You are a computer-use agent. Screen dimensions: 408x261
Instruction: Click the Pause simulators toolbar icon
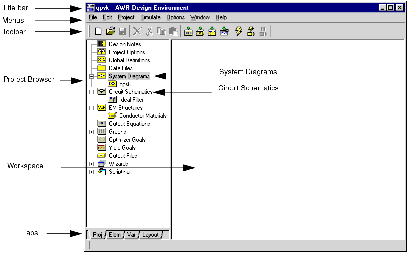pos(263,31)
